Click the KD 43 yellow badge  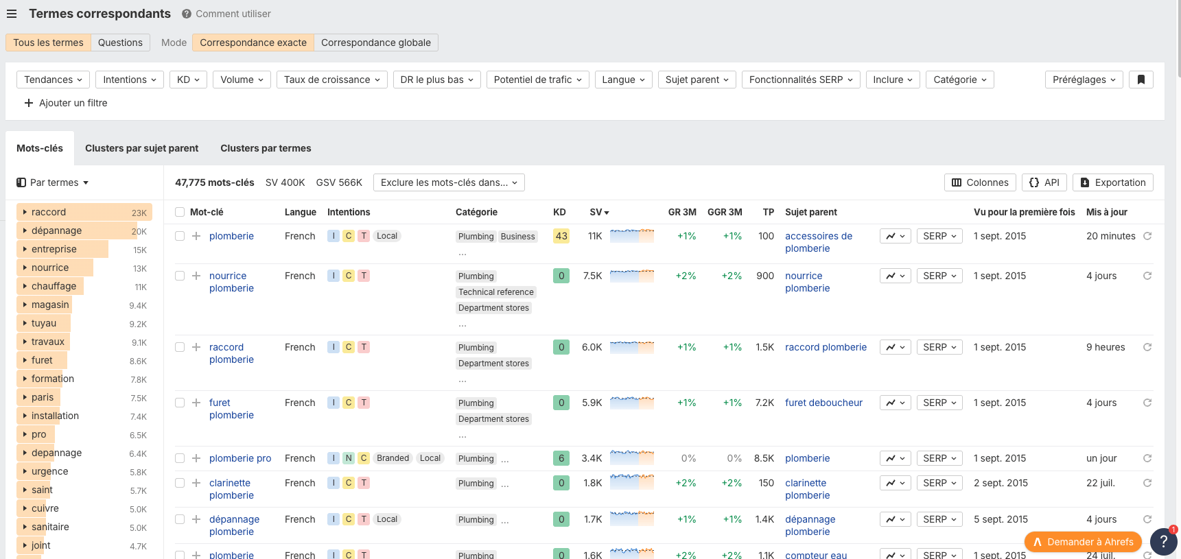[x=561, y=236]
